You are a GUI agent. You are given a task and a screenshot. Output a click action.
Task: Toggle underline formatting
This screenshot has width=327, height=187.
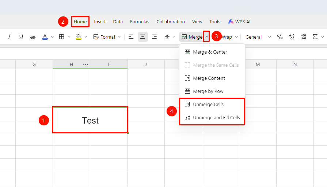(21, 37)
